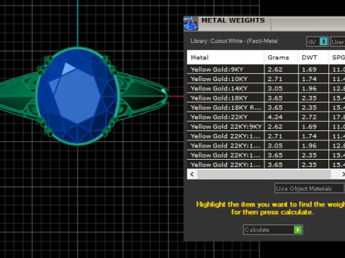
Task: Open the User tab button
Action: (x=338, y=42)
